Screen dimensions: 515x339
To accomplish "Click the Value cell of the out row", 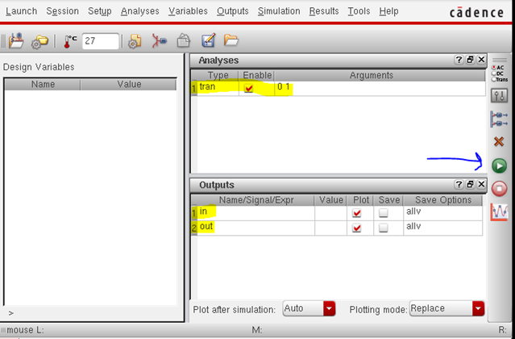I will pos(330,228).
